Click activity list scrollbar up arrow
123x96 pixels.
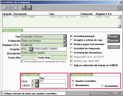coord(119,17)
